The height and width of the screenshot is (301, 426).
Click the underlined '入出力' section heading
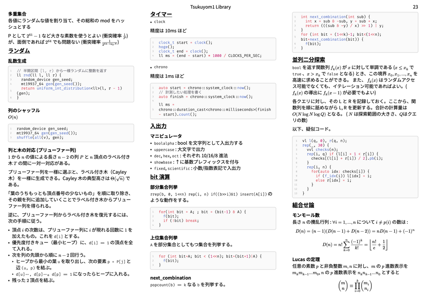coord(159,126)
